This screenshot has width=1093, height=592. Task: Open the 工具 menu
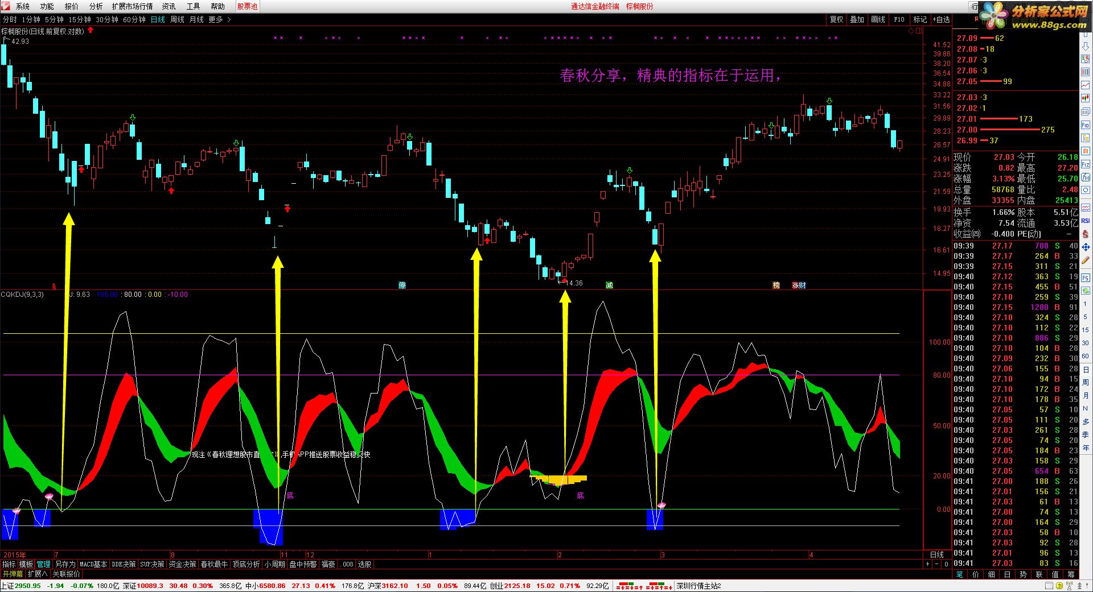pyautogui.click(x=194, y=6)
